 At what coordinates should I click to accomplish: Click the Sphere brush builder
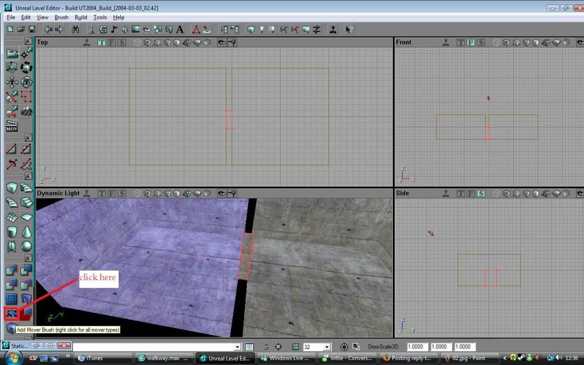pos(26,246)
